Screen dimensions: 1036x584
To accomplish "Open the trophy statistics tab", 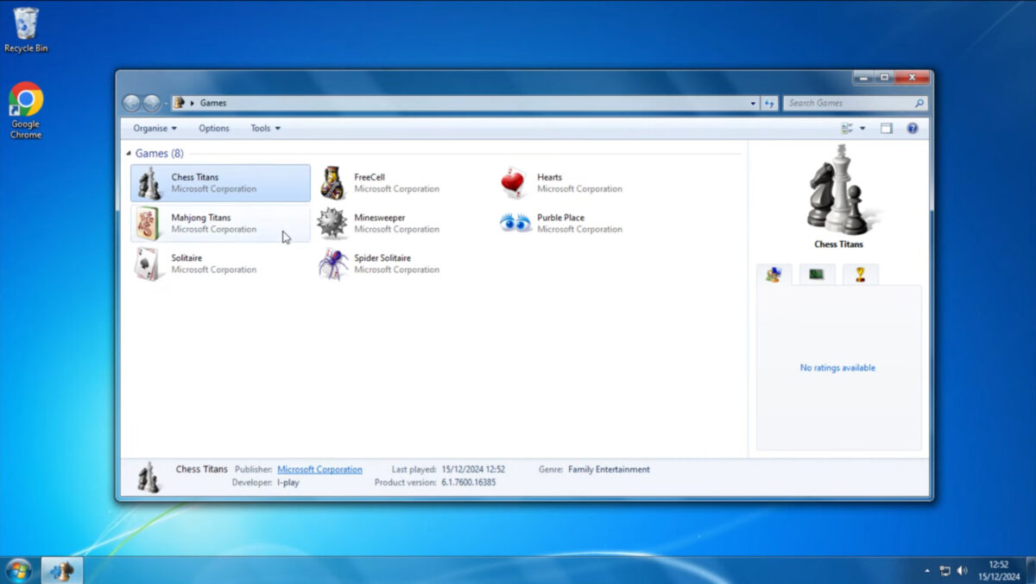I will pyautogui.click(x=861, y=275).
